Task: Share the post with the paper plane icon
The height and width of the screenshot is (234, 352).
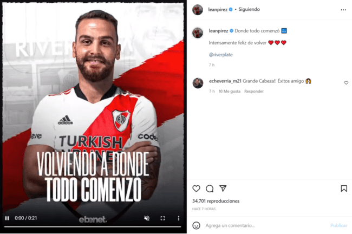Action: point(223,188)
